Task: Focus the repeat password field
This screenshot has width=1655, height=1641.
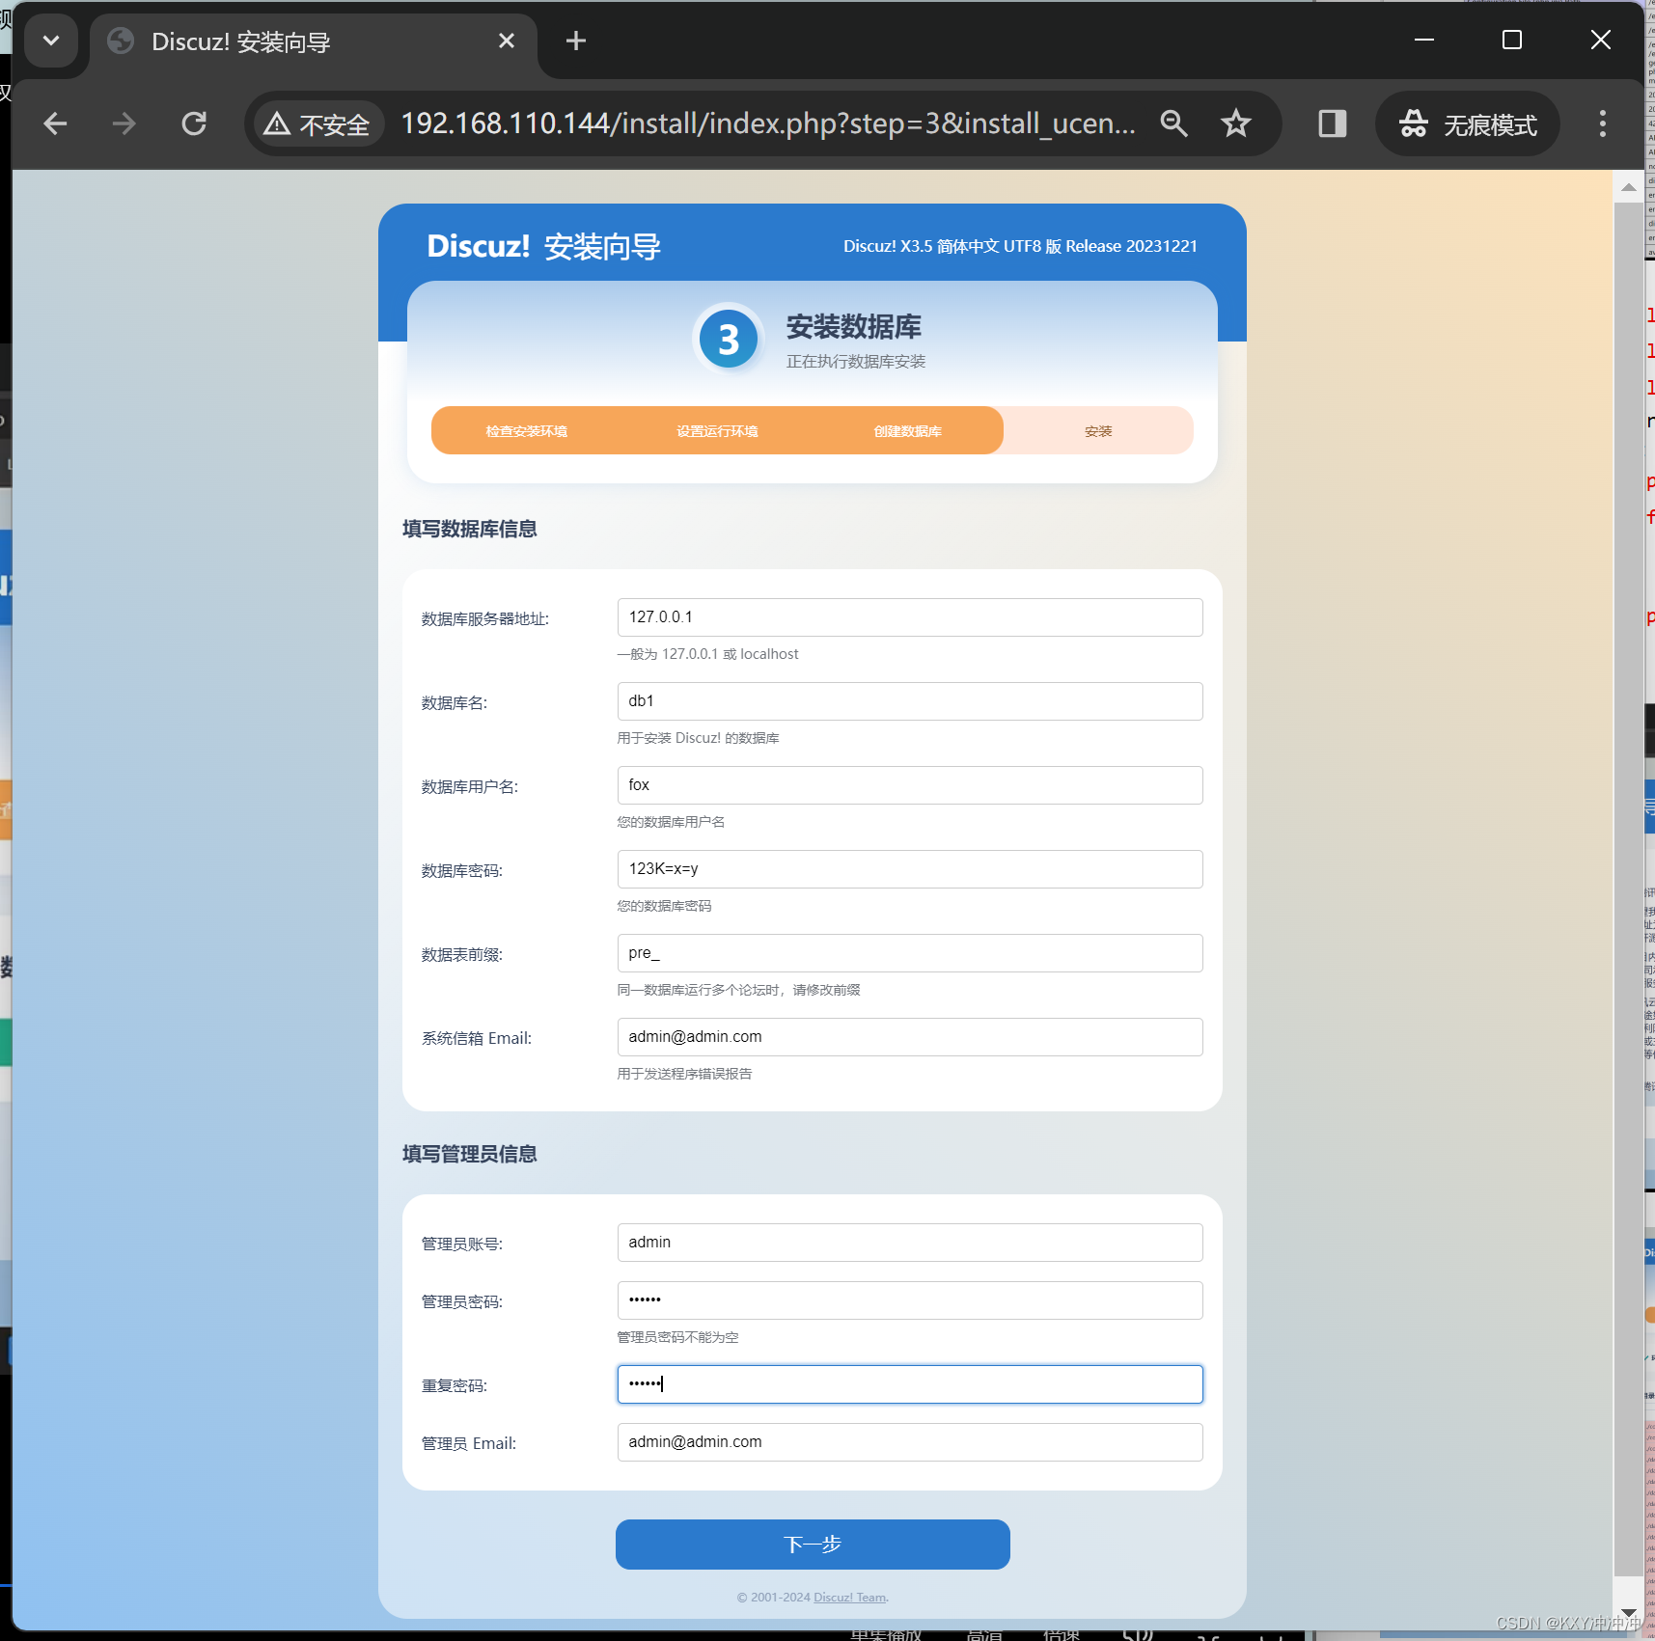Action: point(910,1384)
